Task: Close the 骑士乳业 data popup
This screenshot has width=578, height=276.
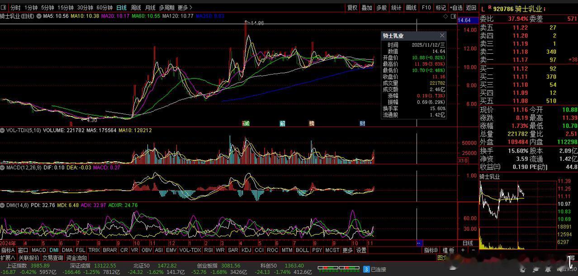Action: click(442, 35)
